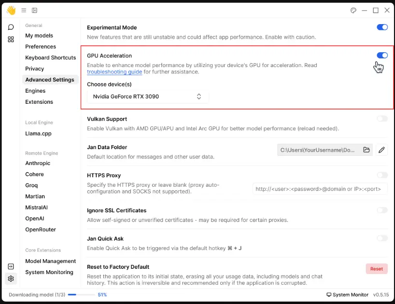Toggle the sidebar panel collapse icon

point(34,10)
